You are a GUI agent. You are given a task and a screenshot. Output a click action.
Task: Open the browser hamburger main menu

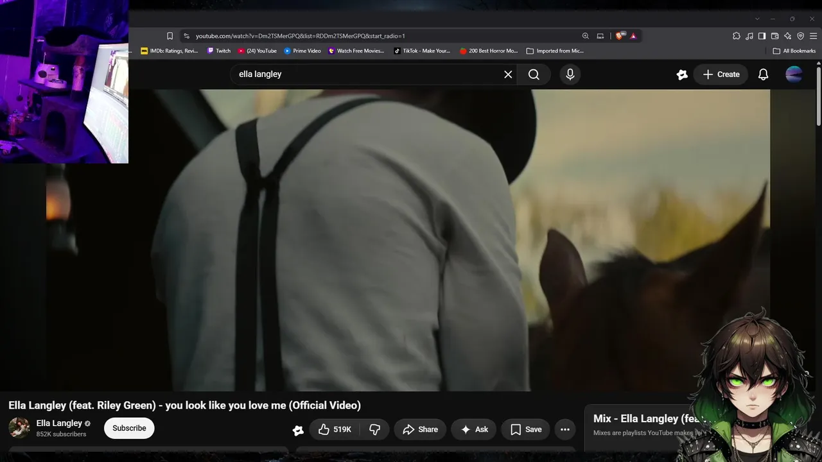coord(814,36)
